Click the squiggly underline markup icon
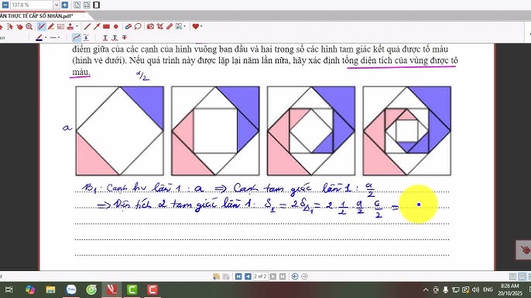This screenshot has width=531, height=298. click(x=115, y=38)
